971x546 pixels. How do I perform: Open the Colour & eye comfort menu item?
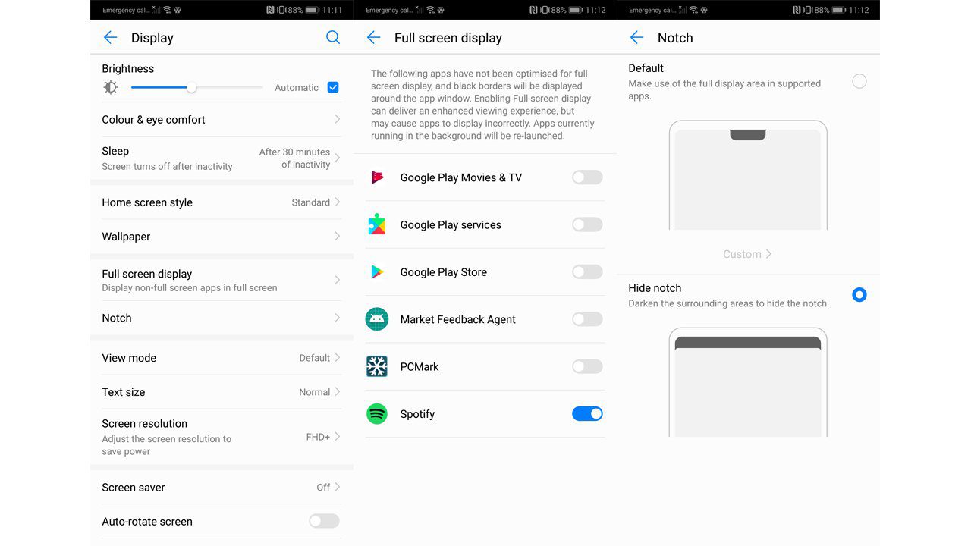[x=222, y=119]
